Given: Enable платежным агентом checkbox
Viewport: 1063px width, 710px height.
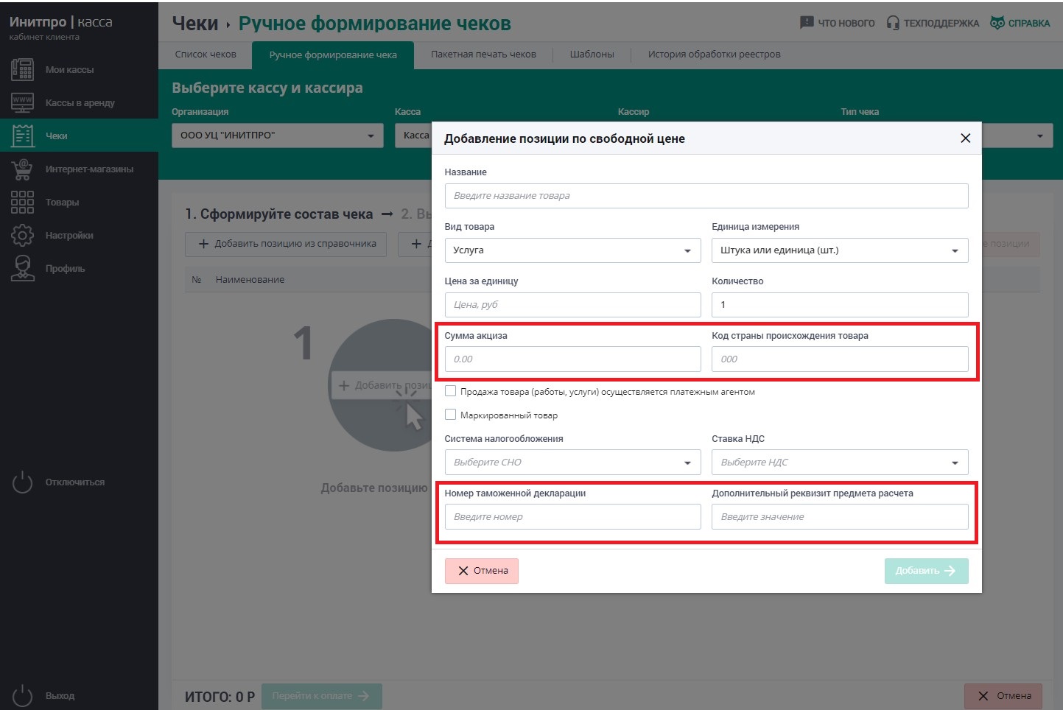Looking at the screenshot, I should click(450, 391).
